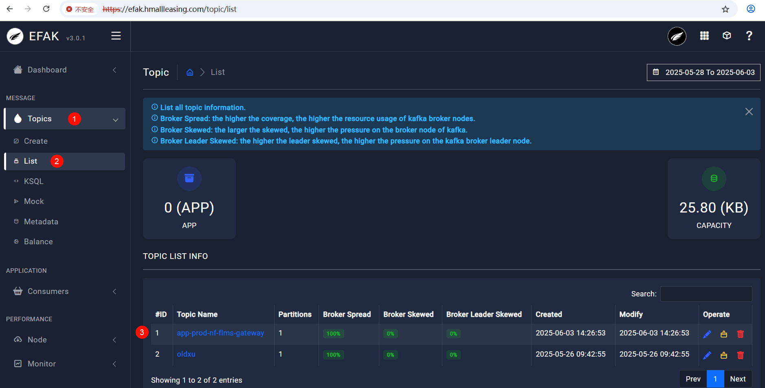Click the cube icon in top bar
765x388 pixels.
point(727,36)
